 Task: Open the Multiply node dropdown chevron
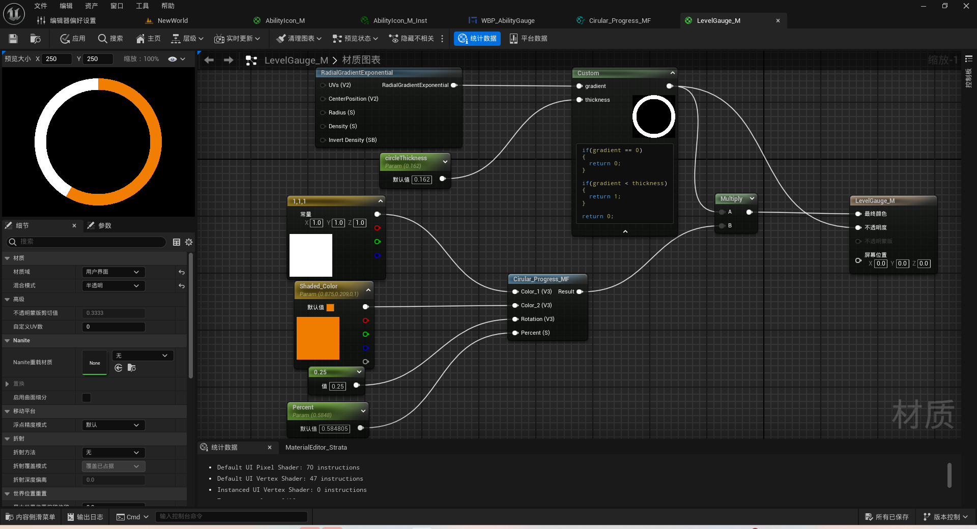(x=752, y=198)
